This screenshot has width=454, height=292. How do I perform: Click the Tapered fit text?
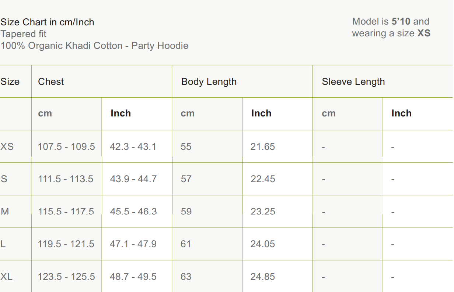tap(24, 34)
